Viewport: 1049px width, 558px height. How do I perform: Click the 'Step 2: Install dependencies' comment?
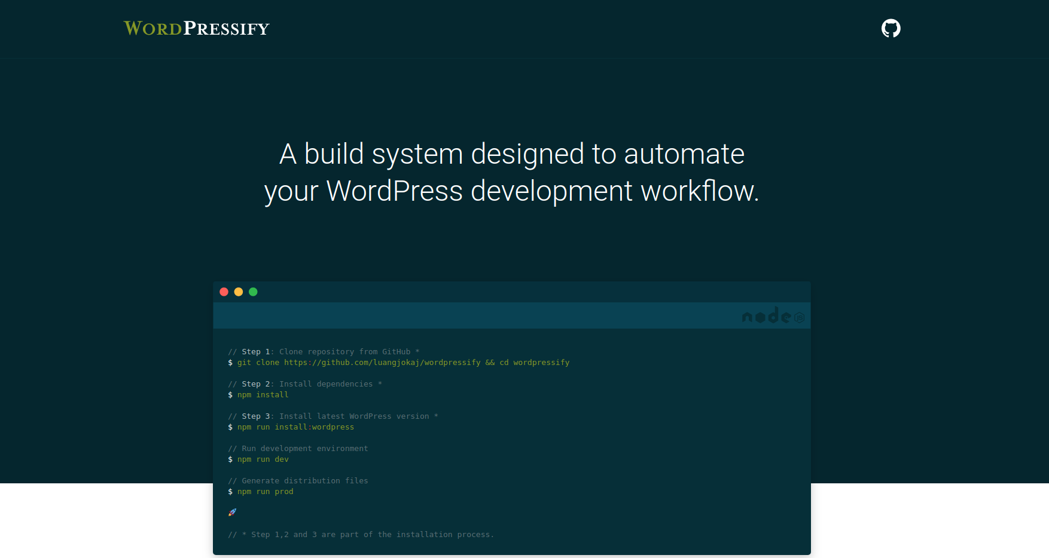305,384
